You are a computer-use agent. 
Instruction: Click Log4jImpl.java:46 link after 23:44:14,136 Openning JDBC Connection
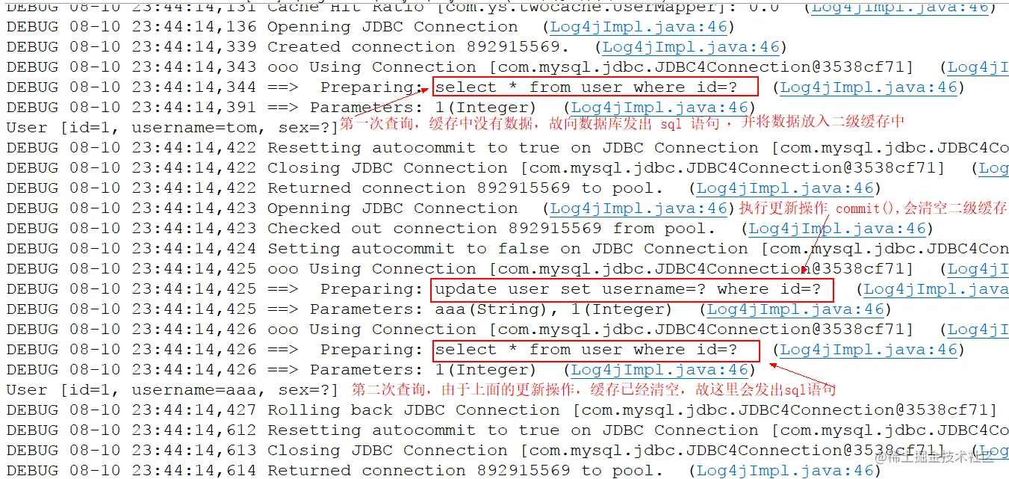point(639,27)
